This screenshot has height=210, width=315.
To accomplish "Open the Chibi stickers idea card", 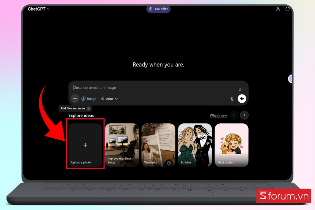I will [232, 145].
